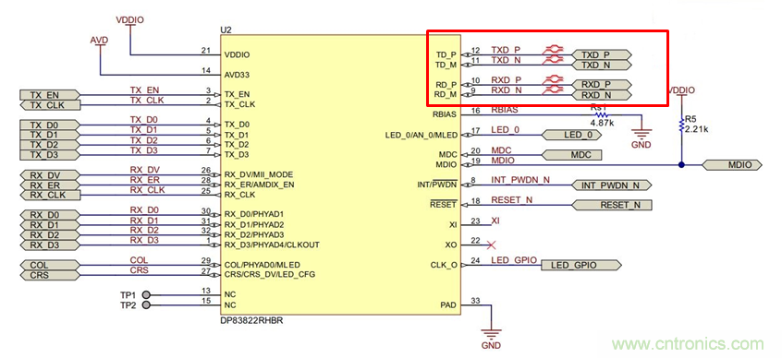Select the RX_D1 port symbol
This screenshot has height=358, width=782.
tap(49, 225)
